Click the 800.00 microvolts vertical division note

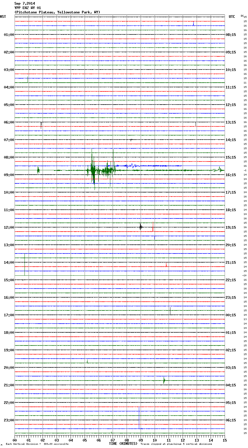[37, 444]
